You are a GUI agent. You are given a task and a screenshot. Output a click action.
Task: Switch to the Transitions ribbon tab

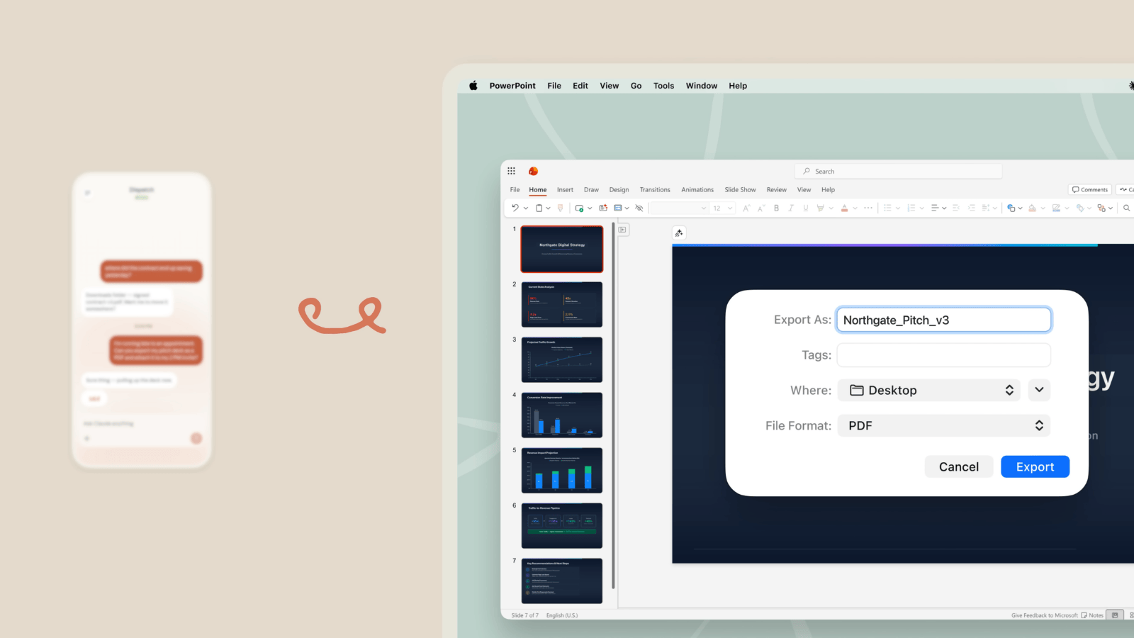(654, 190)
